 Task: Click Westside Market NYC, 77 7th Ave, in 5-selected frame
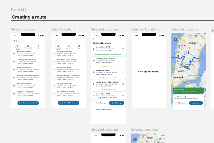(68, 86)
